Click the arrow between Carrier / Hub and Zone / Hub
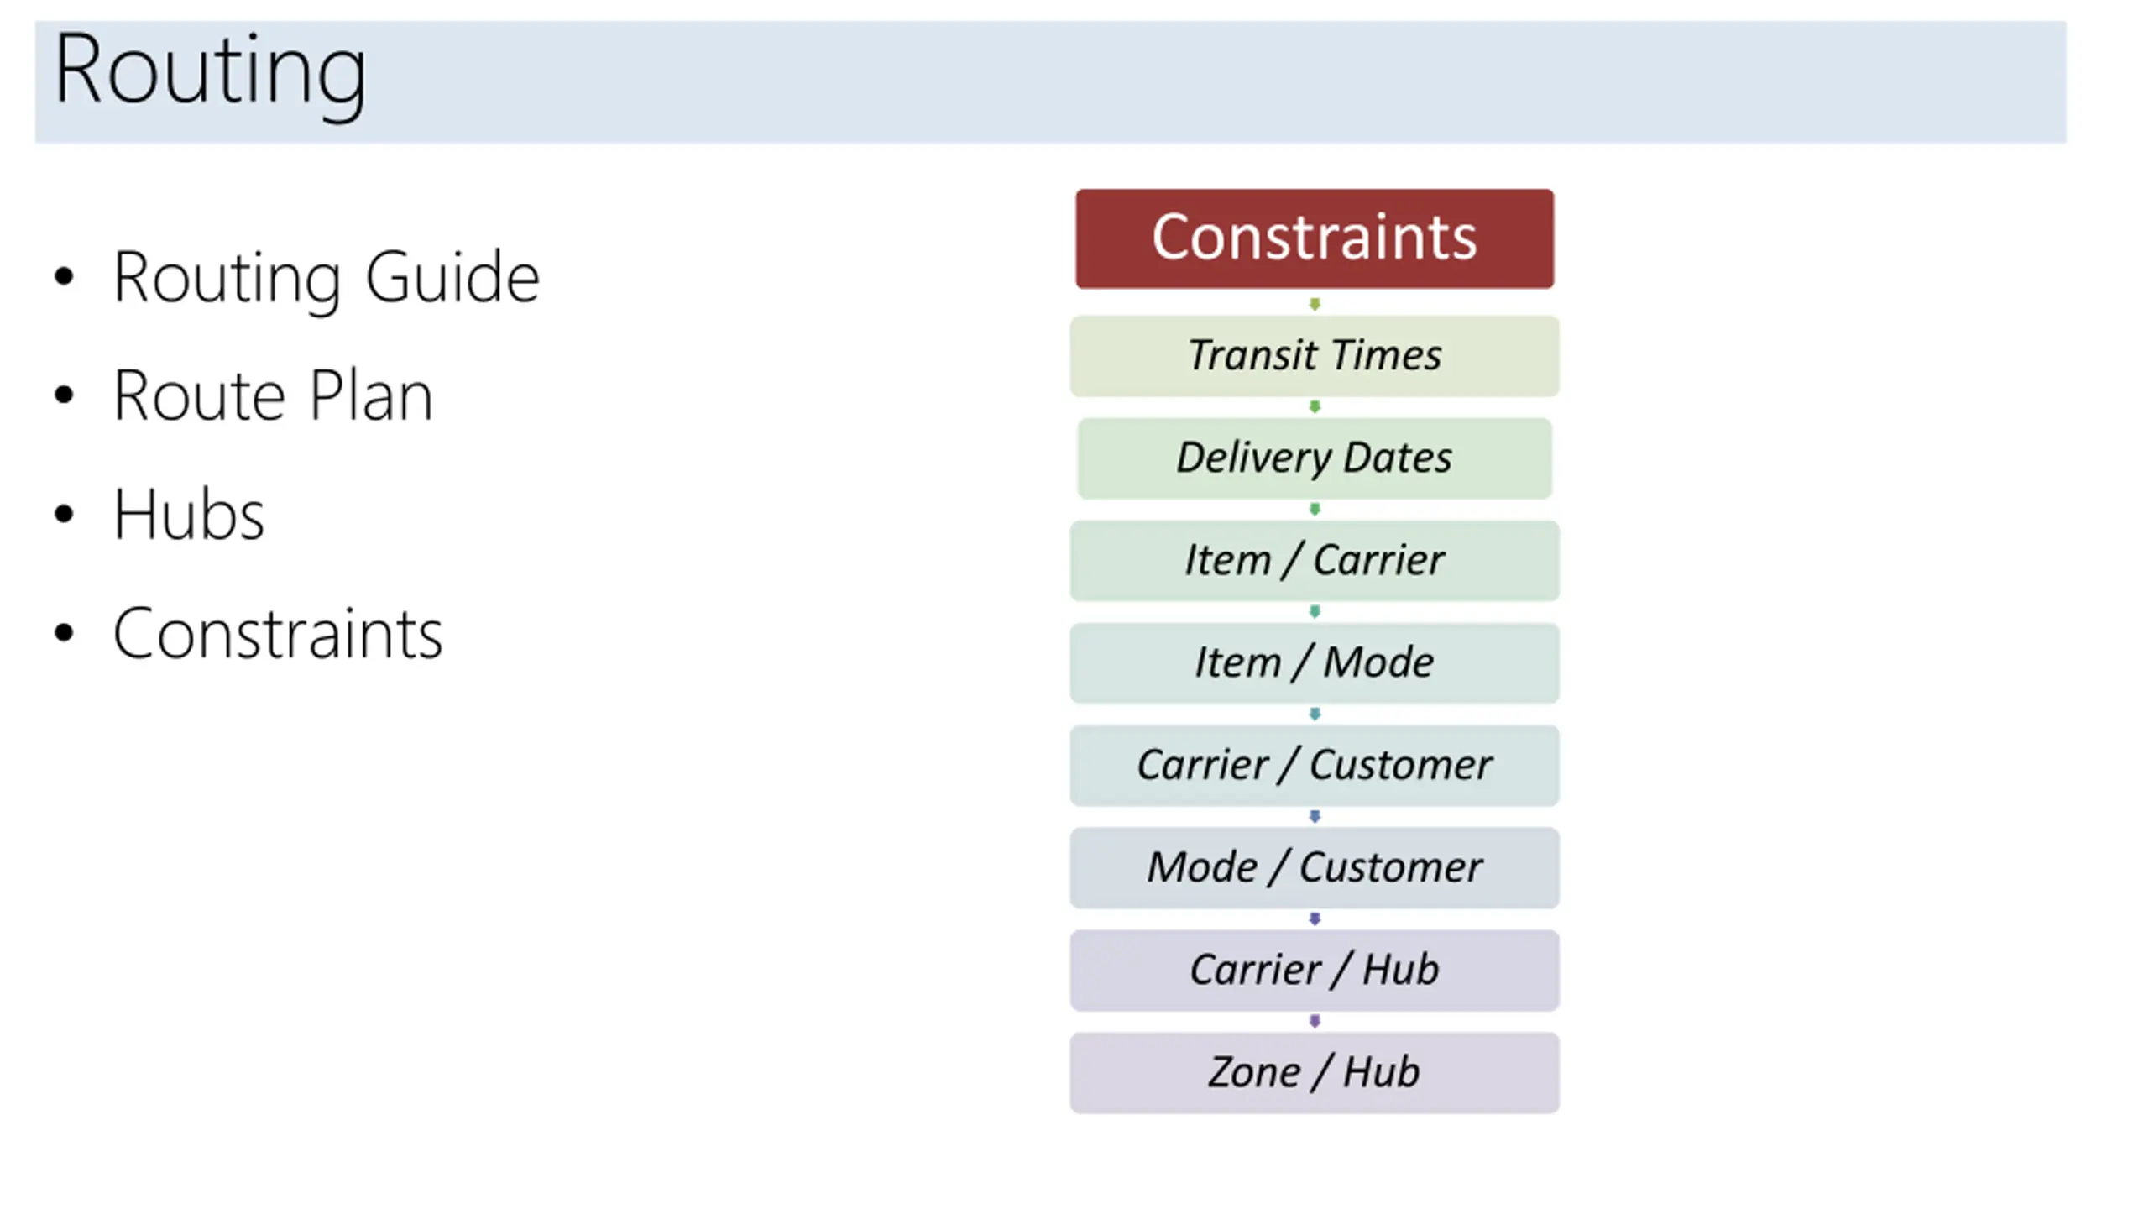Screen dimensions: 2149x1209 click(1315, 1022)
